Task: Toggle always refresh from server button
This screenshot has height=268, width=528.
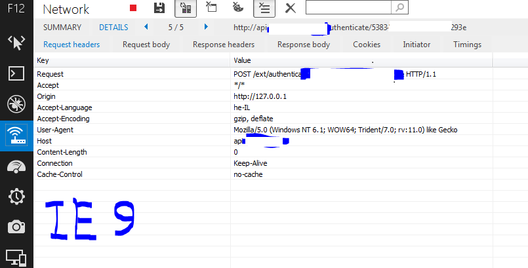Action: pos(186,8)
